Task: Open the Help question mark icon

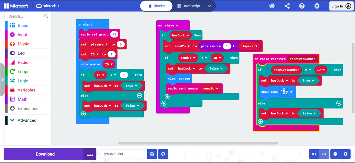Action: point(302,6)
